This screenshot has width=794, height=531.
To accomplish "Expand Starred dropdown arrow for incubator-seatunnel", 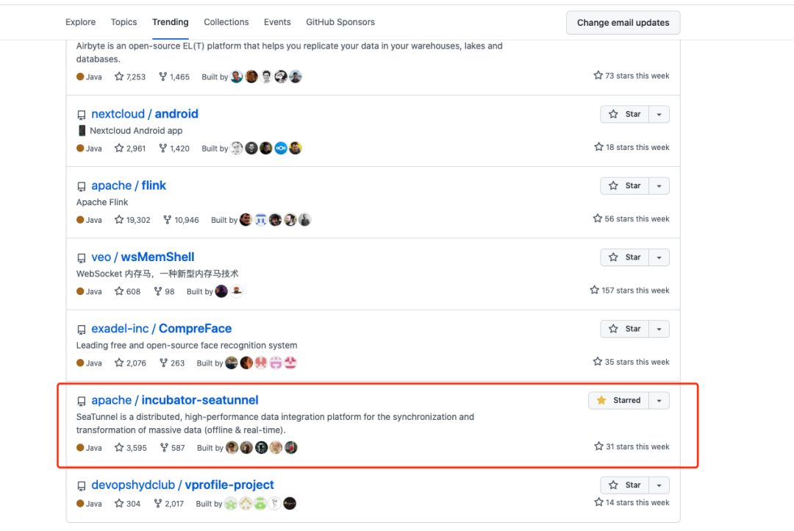I will [659, 400].
